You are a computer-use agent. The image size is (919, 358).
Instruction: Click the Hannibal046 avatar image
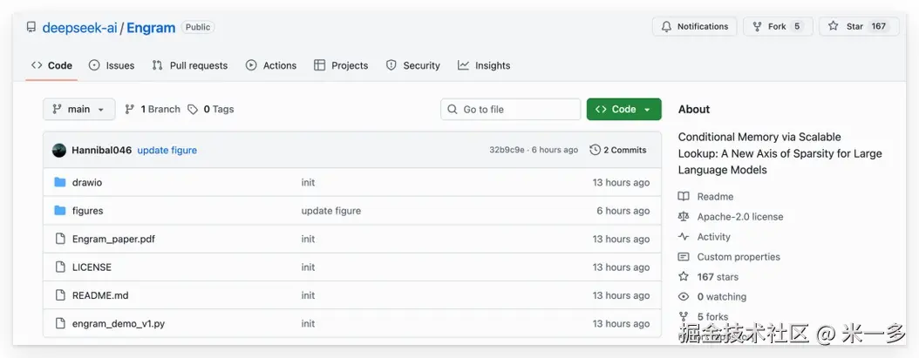(59, 150)
